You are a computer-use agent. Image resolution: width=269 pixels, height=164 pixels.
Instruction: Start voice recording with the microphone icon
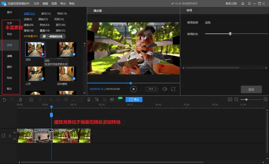pos(89,100)
